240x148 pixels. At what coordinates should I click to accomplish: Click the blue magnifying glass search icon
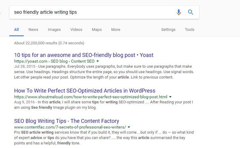coord(190,12)
